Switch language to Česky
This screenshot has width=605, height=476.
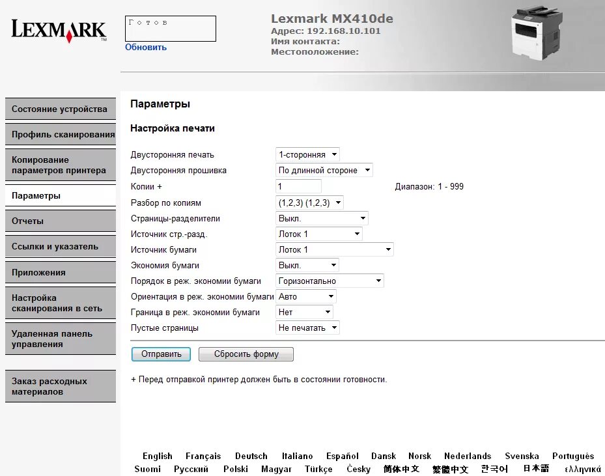(x=358, y=469)
